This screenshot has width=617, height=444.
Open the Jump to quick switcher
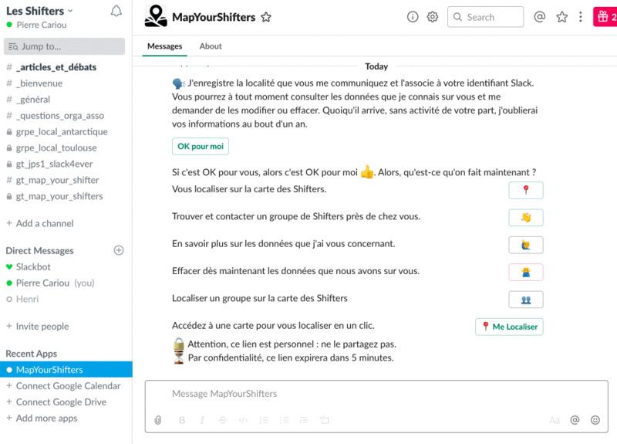coord(66,46)
